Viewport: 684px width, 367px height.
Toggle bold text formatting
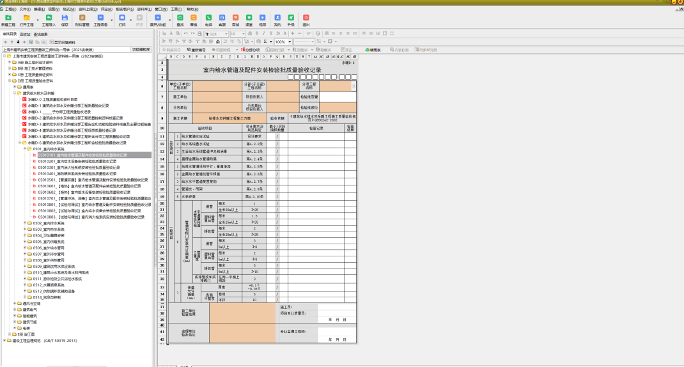[256, 34]
